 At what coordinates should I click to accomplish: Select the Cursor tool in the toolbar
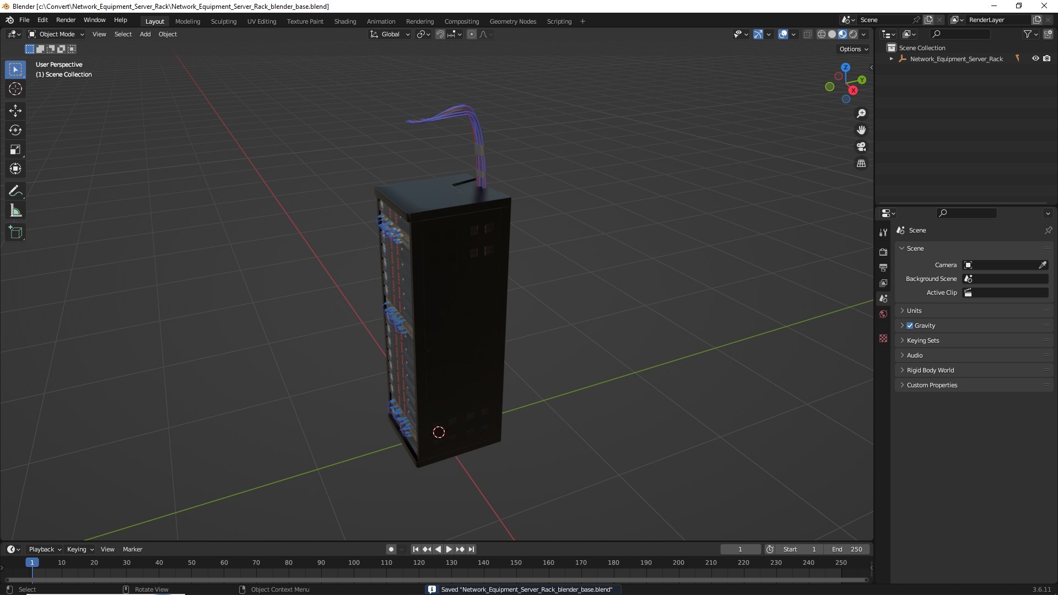(15, 89)
